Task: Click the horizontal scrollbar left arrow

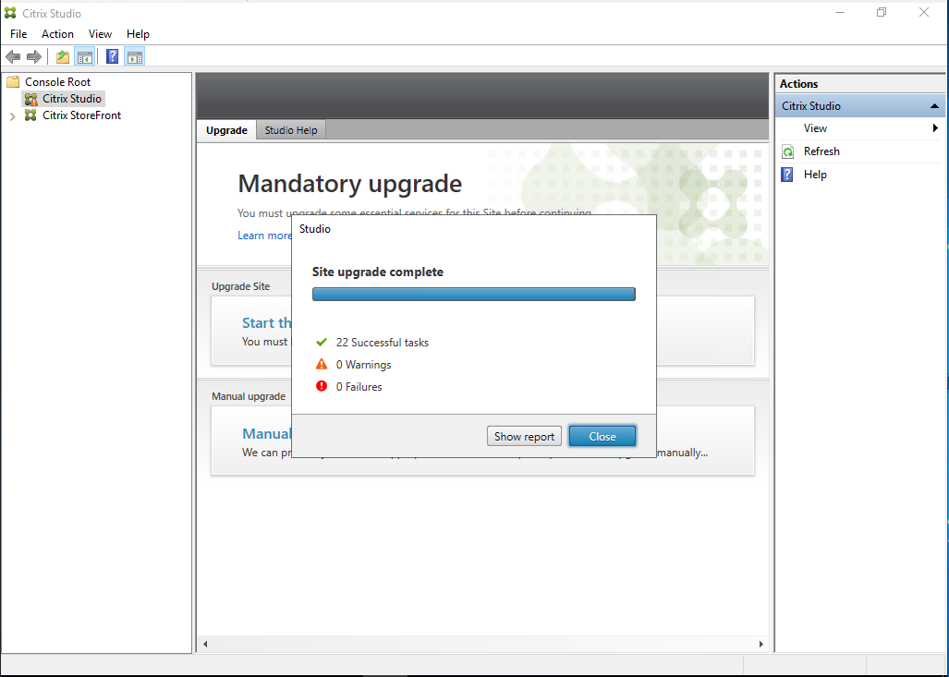Action: tap(205, 645)
